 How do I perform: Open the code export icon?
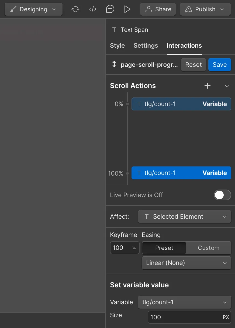coord(93,9)
